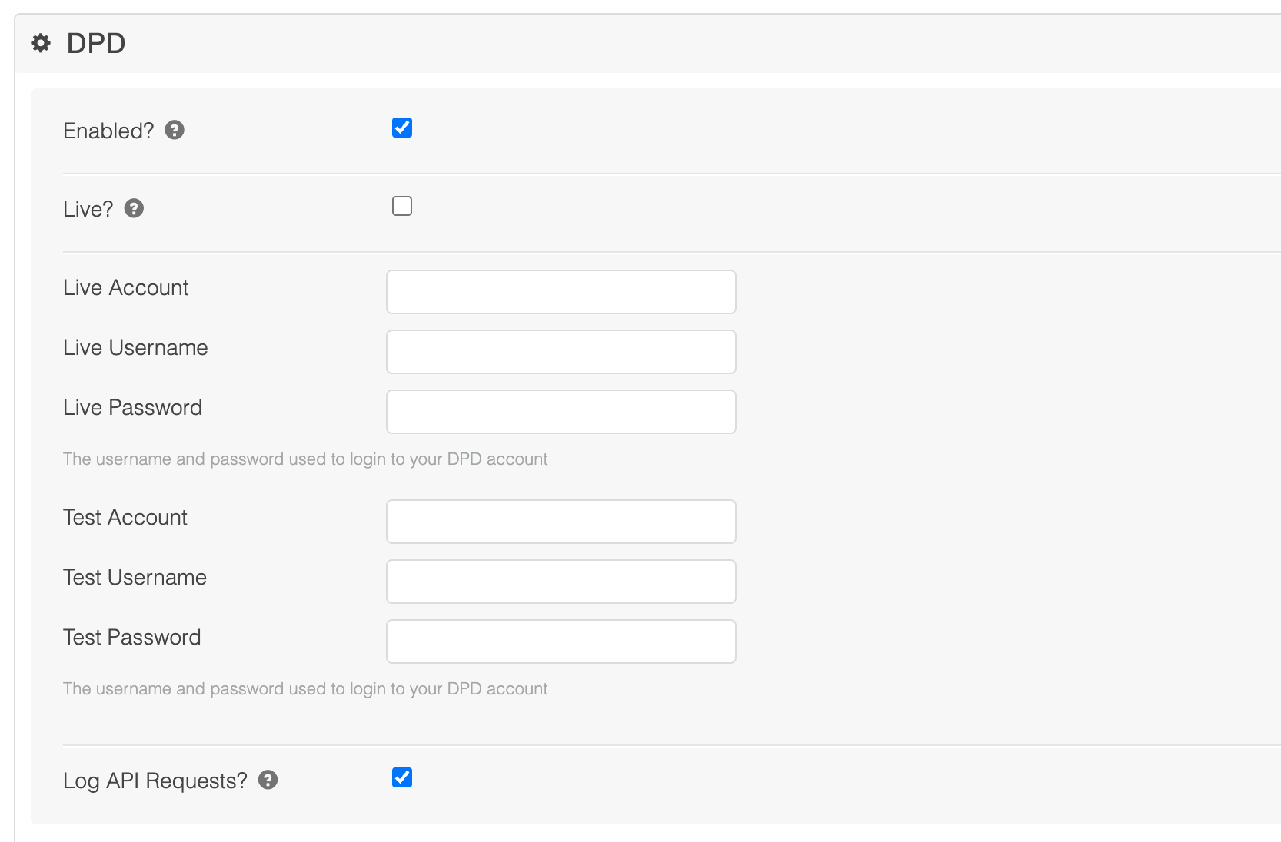
Task: Click the gear icon beside DPD heading
Action: tap(41, 43)
